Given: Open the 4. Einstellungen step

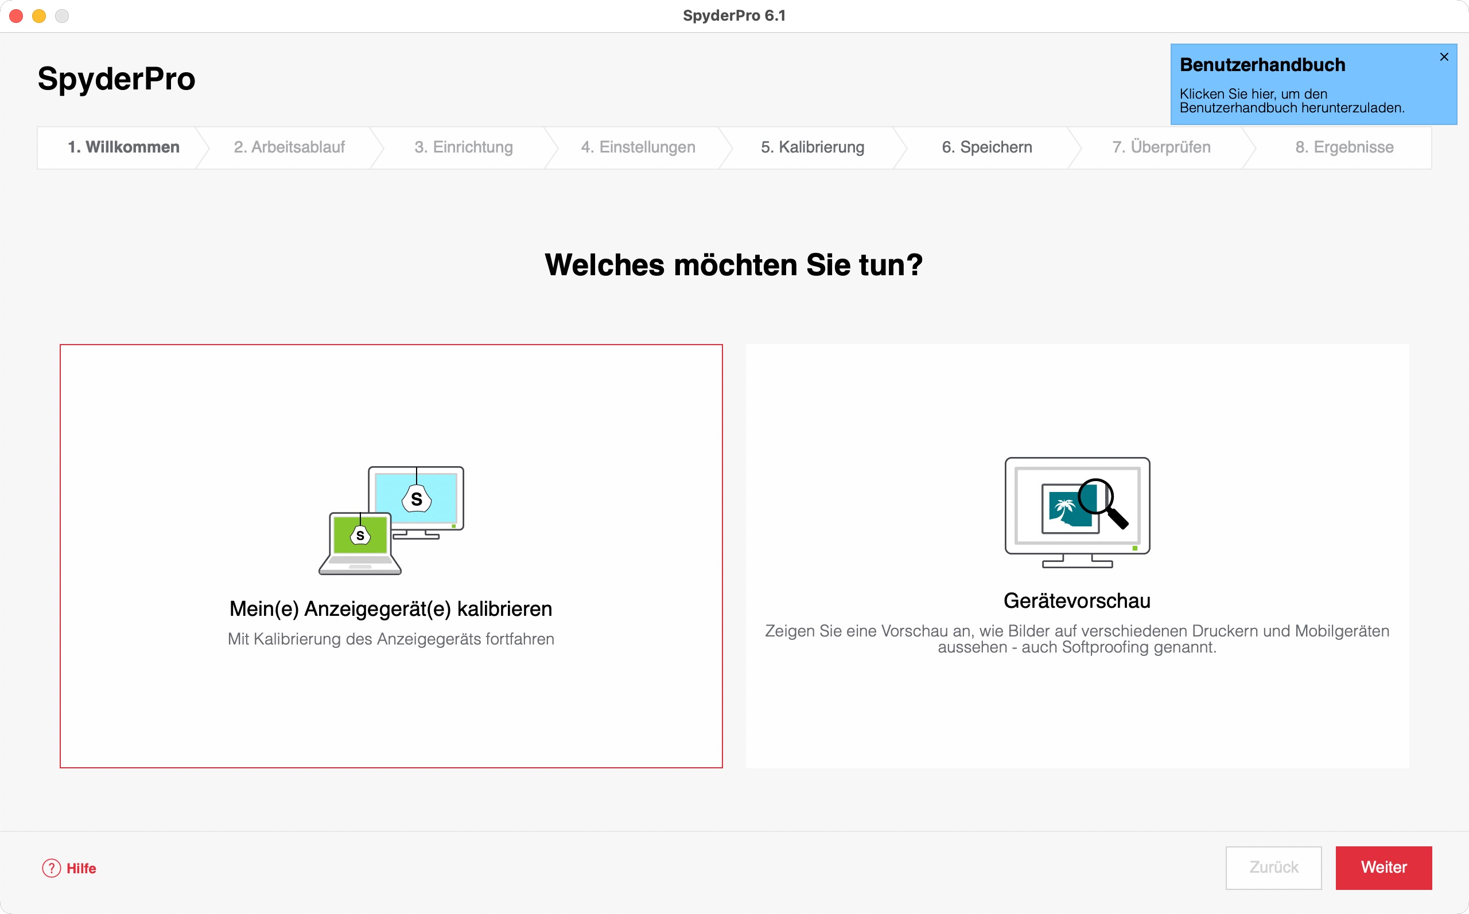Looking at the screenshot, I should pyautogui.click(x=638, y=147).
